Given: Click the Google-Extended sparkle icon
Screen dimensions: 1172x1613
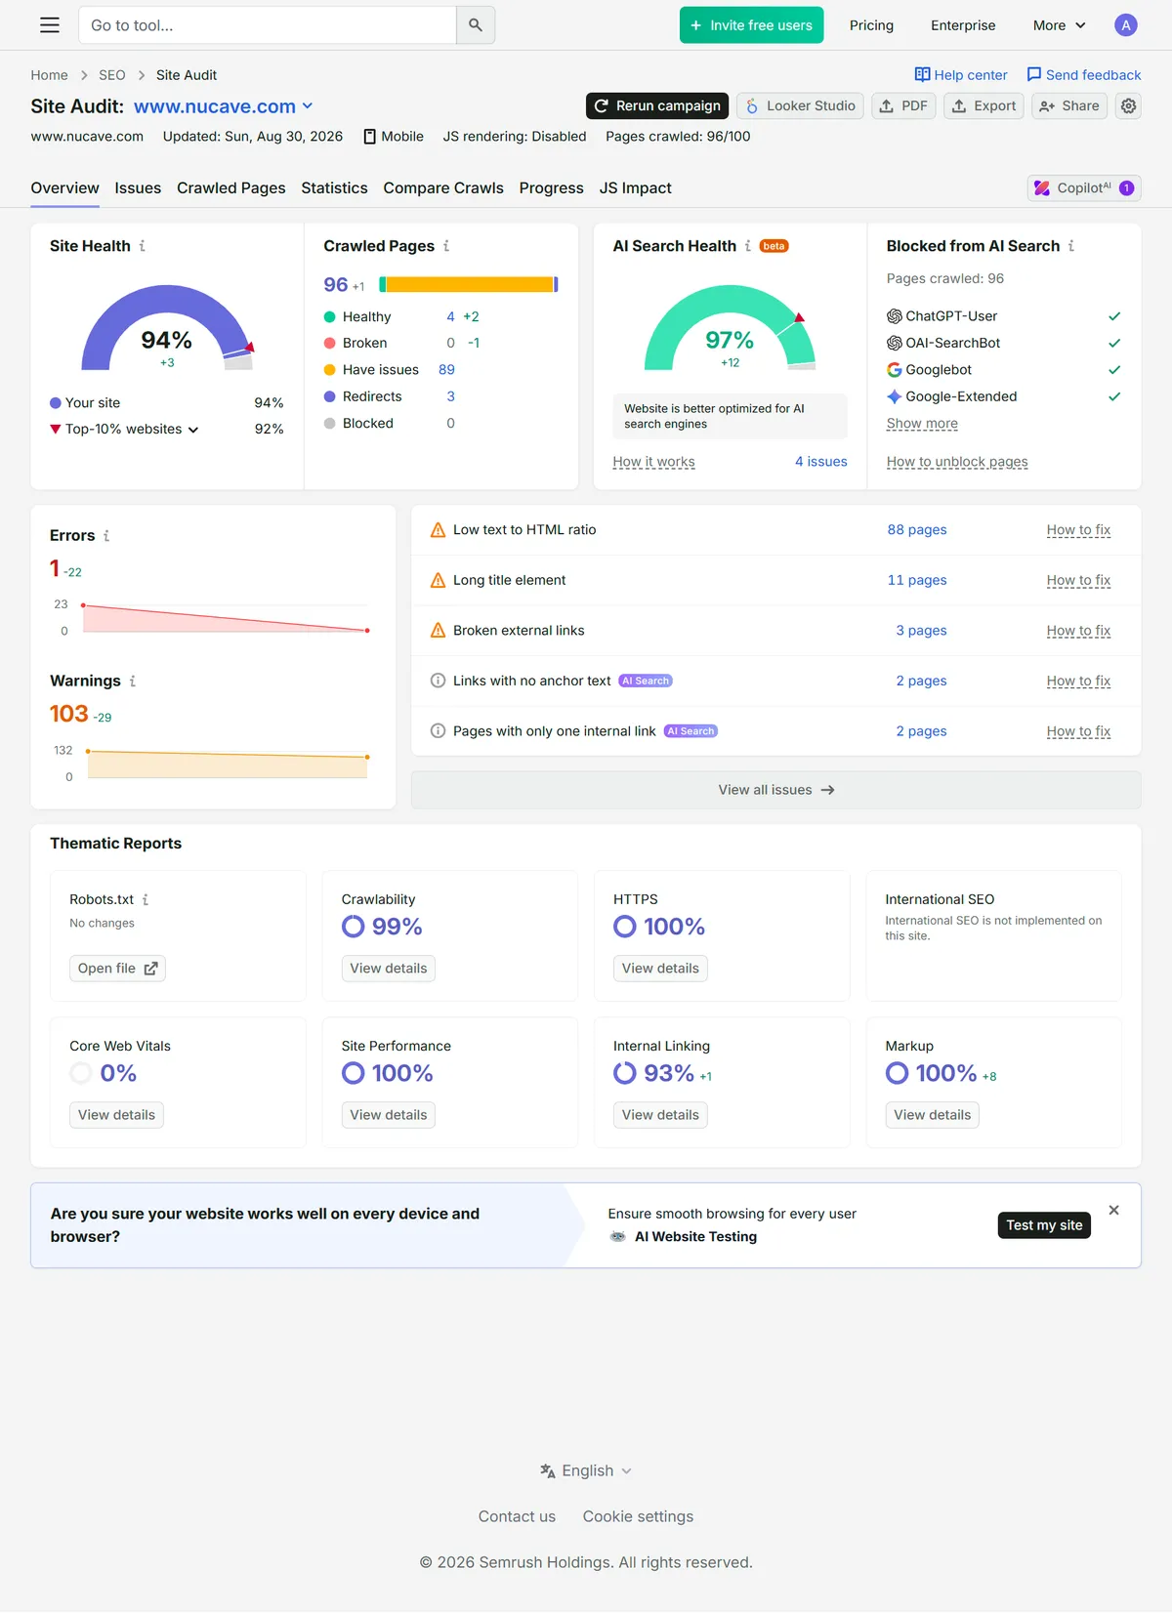Looking at the screenshot, I should (x=894, y=396).
